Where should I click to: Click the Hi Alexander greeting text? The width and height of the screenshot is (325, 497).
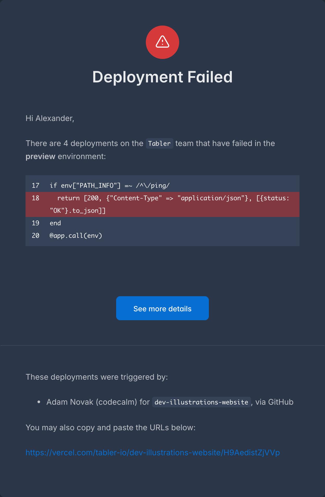[50, 118]
